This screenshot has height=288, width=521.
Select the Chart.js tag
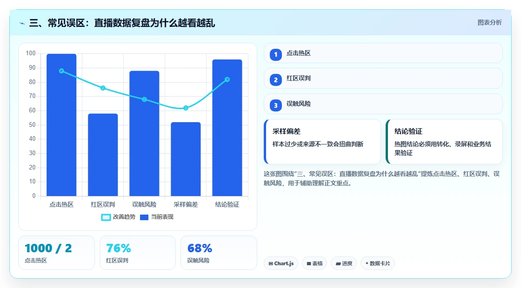click(281, 263)
